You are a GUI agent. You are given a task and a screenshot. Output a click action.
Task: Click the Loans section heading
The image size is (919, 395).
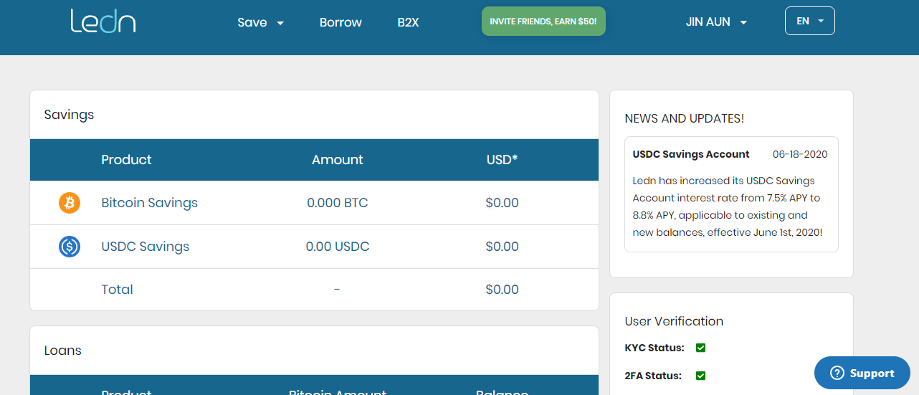coord(62,351)
